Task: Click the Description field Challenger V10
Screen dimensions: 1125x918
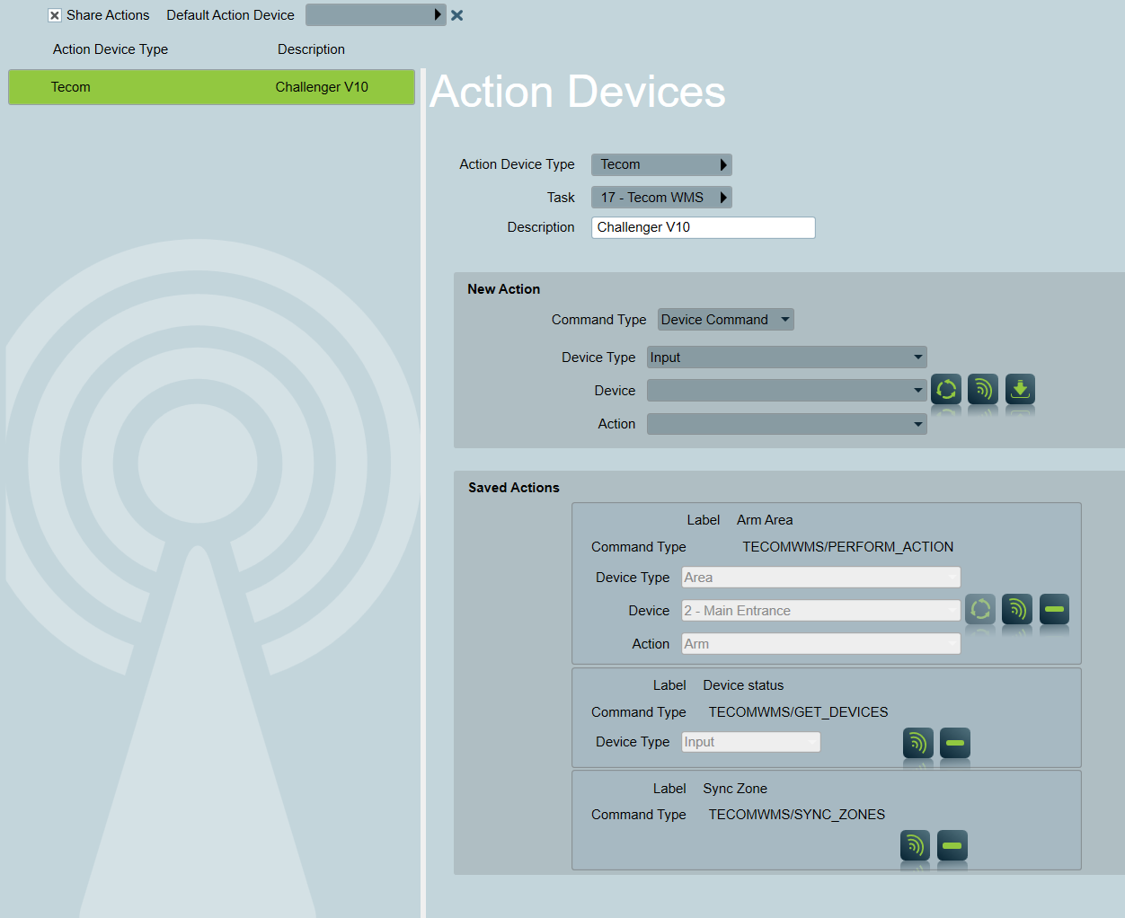Action: 704,227
